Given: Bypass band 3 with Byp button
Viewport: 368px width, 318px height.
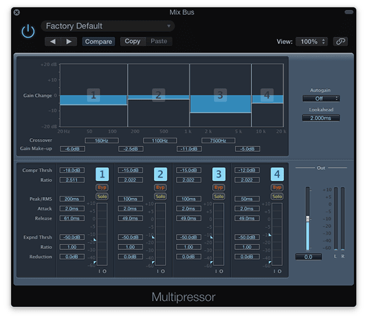Looking at the screenshot, I should point(219,187).
